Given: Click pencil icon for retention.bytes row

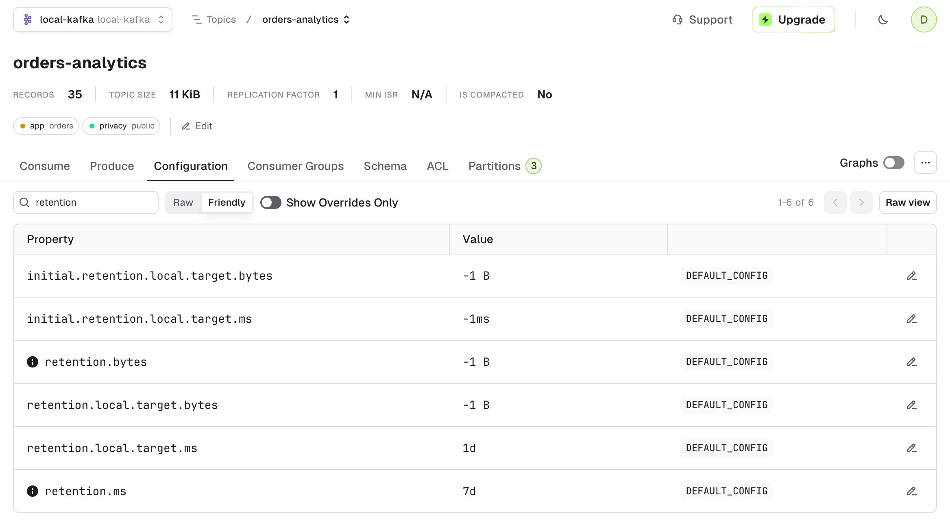Looking at the screenshot, I should [911, 362].
